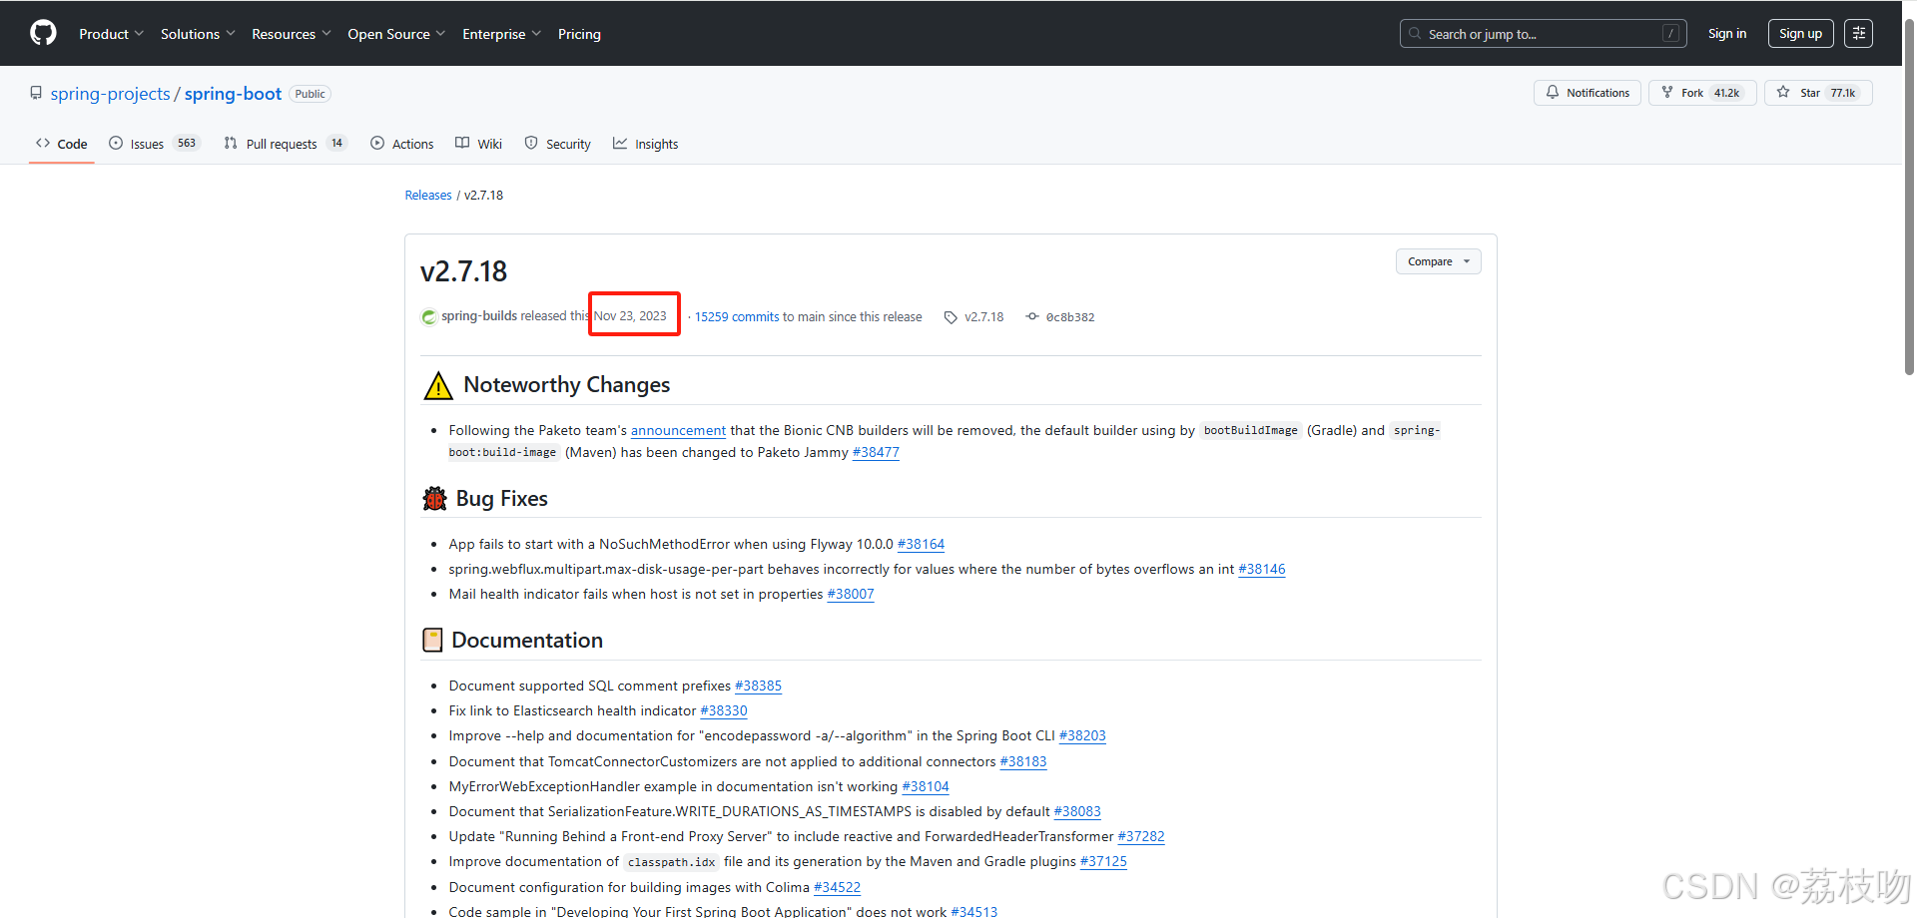Click the notebook icon beside Documentation
Screen dimensions: 1917x918
pos(432,641)
